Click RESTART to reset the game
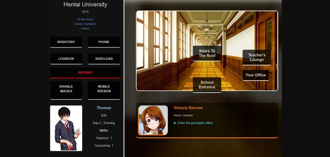Image resolution: width=330 pixels, height=157 pixels. click(85, 72)
